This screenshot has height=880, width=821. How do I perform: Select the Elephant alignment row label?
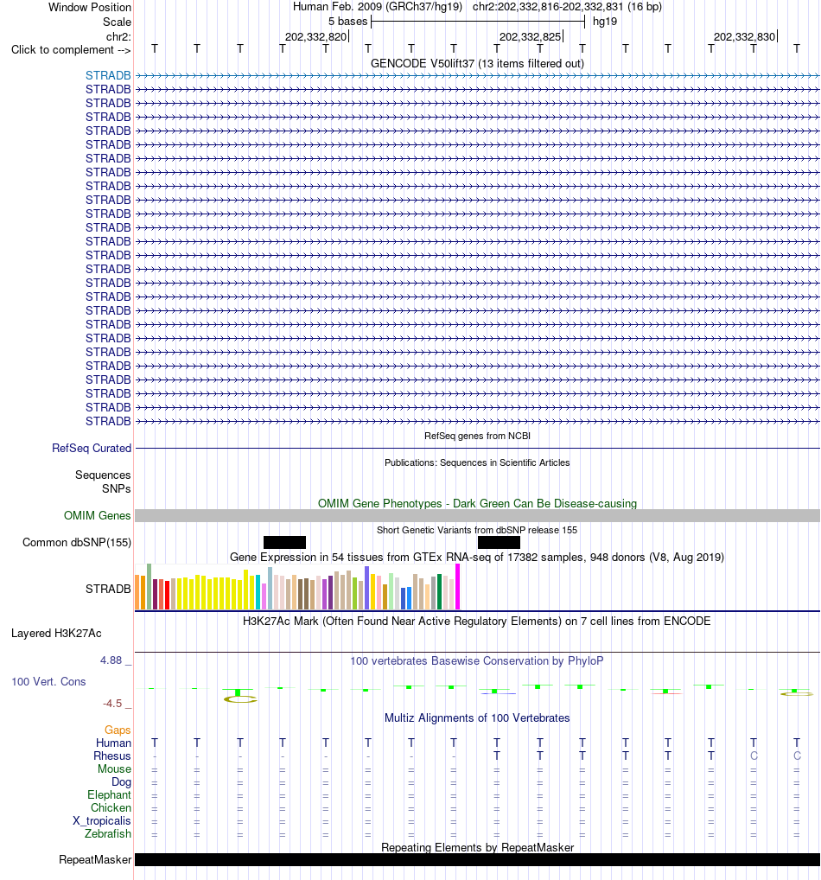point(109,794)
